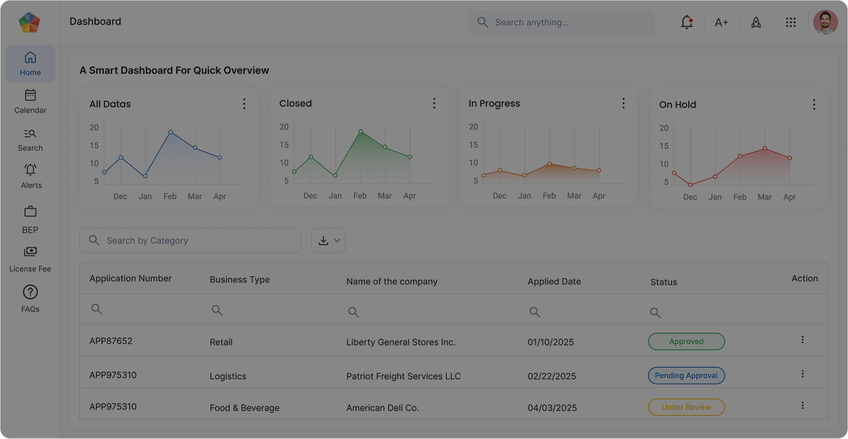This screenshot has height=439, width=848.
Task: Select the Search item in the sidebar
Action: point(30,138)
